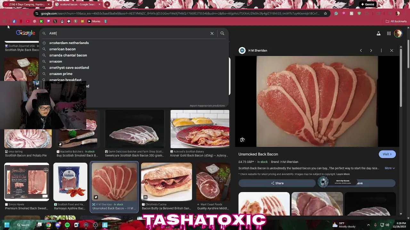Open the Twitch bookmark
The width and height of the screenshot is (410, 230).
click(x=48, y=21)
